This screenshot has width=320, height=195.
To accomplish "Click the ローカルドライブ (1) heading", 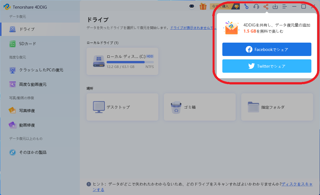I will [102, 43].
